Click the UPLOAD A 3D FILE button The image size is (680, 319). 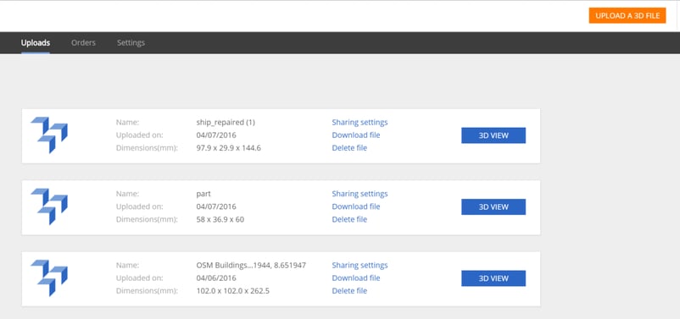[627, 15]
